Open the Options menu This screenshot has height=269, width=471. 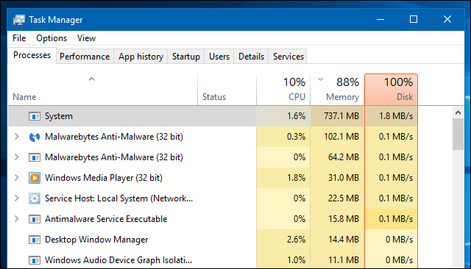pyautogui.click(x=52, y=38)
